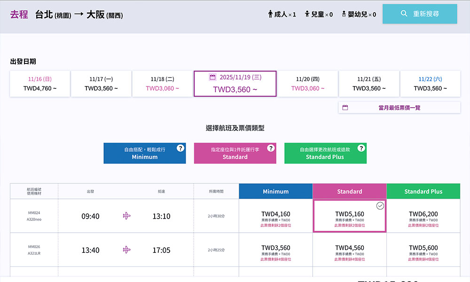Screen dimensions: 470x282
Task: Click the green Standard Plus fare type button
Action: pyautogui.click(x=325, y=153)
